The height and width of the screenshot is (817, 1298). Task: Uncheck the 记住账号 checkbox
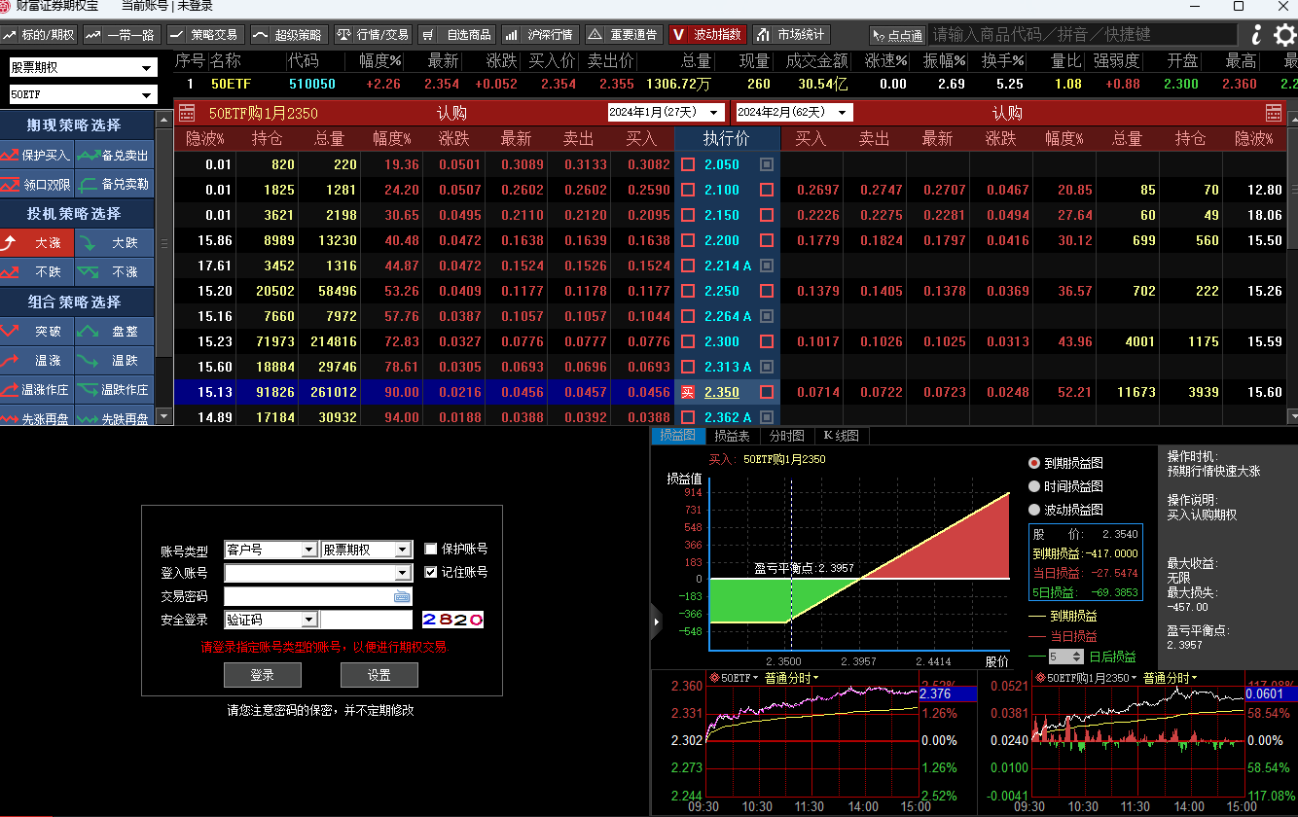(x=431, y=572)
